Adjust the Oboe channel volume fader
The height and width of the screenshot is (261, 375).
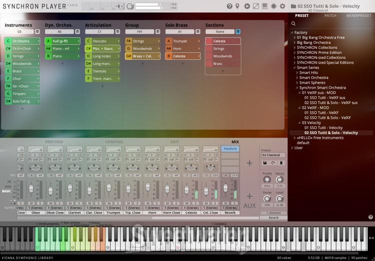click(31, 189)
